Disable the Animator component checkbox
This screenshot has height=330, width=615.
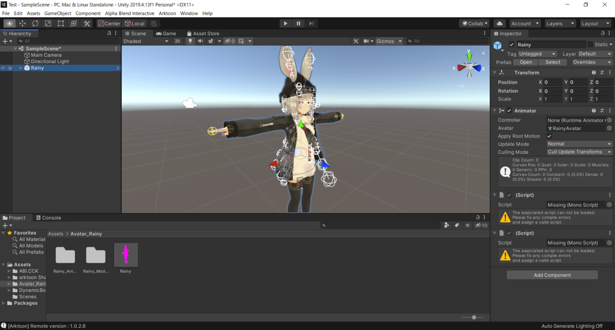tap(509, 110)
